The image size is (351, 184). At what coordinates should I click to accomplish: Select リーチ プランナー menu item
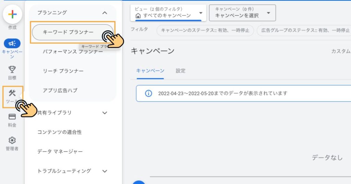point(63,71)
